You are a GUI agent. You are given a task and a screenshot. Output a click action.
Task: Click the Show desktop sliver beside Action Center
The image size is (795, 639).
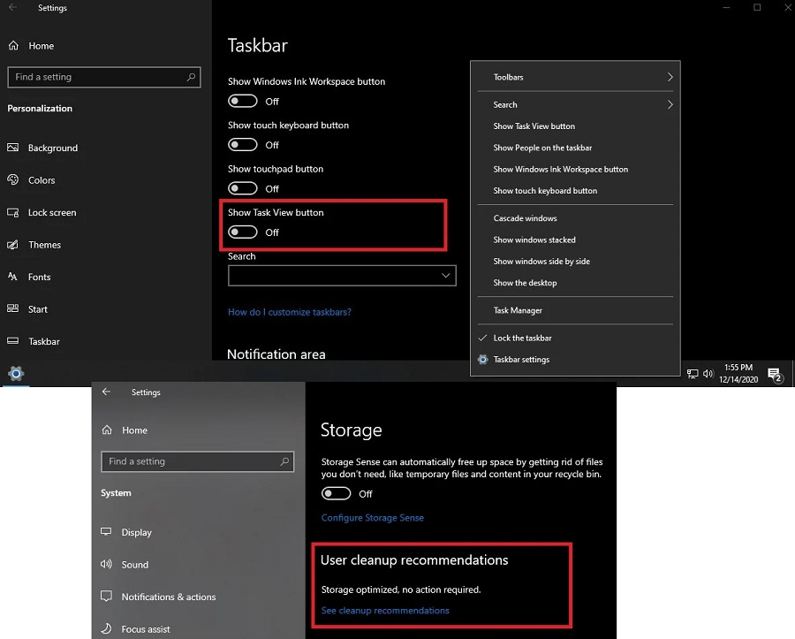[x=792, y=374]
